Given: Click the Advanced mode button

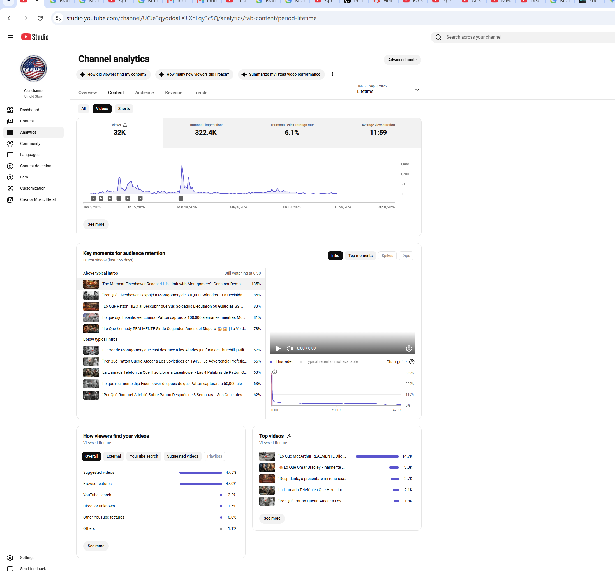Looking at the screenshot, I should [402, 60].
